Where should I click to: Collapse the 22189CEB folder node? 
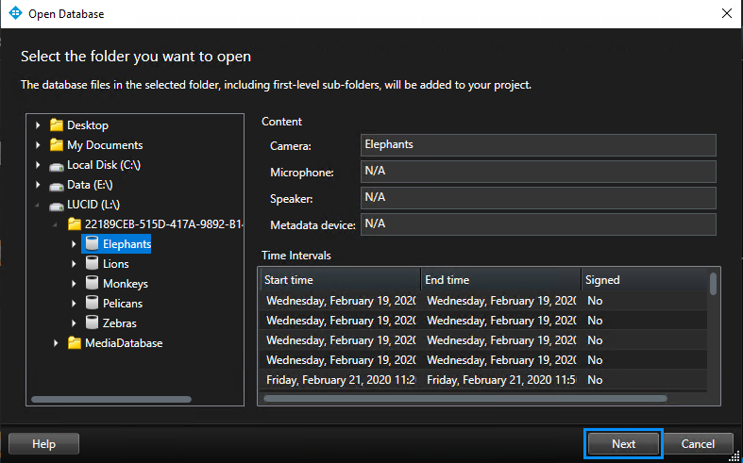pos(56,224)
